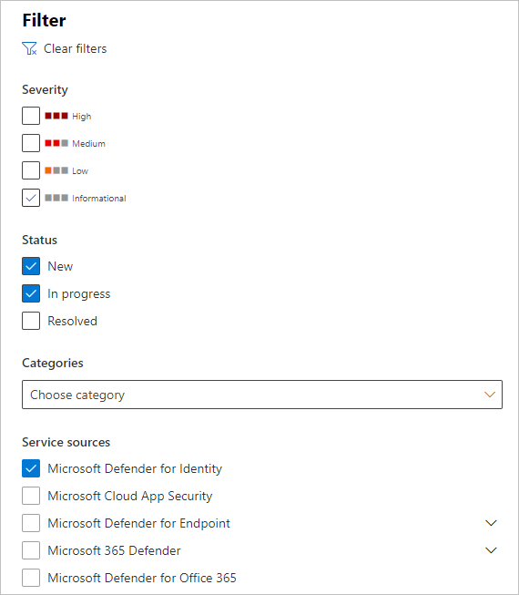Check the Low severity checkbox

coord(31,170)
